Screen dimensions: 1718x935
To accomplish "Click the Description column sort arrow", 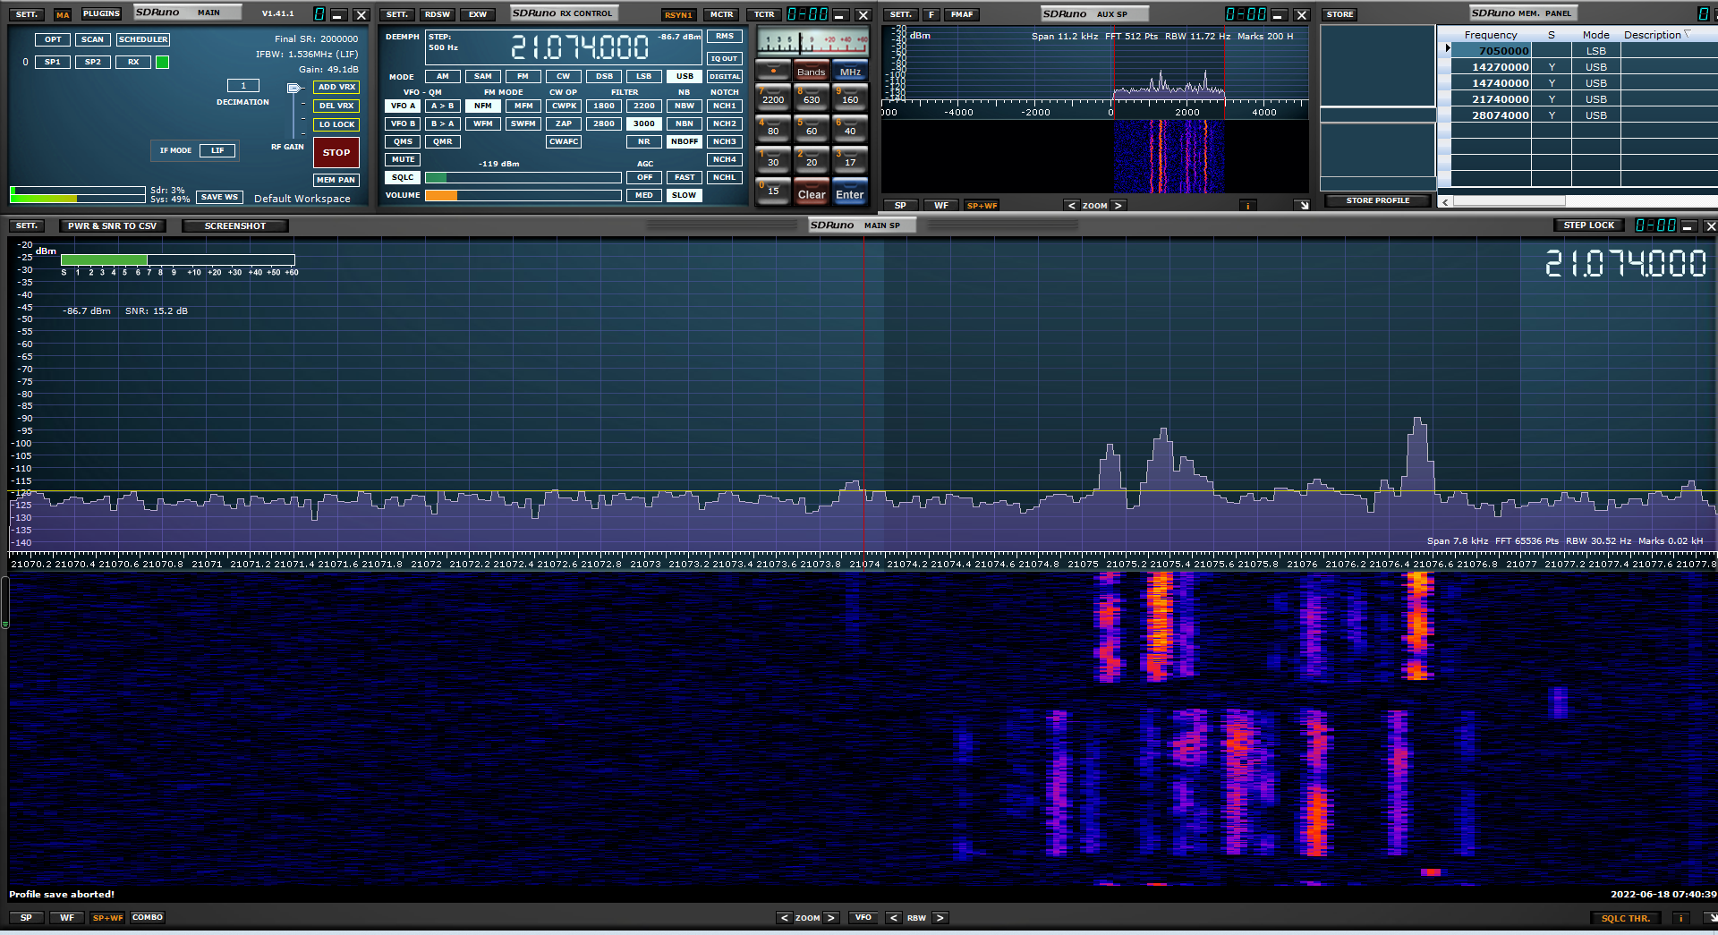I will [x=1688, y=35].
